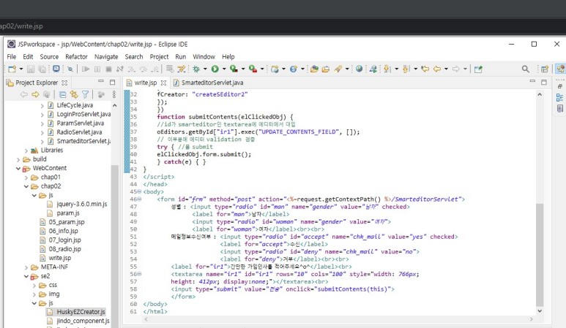The height and width of the screenshot is (328, 566).
Task: Click the web browser globe icon
Action: [360, 69]
